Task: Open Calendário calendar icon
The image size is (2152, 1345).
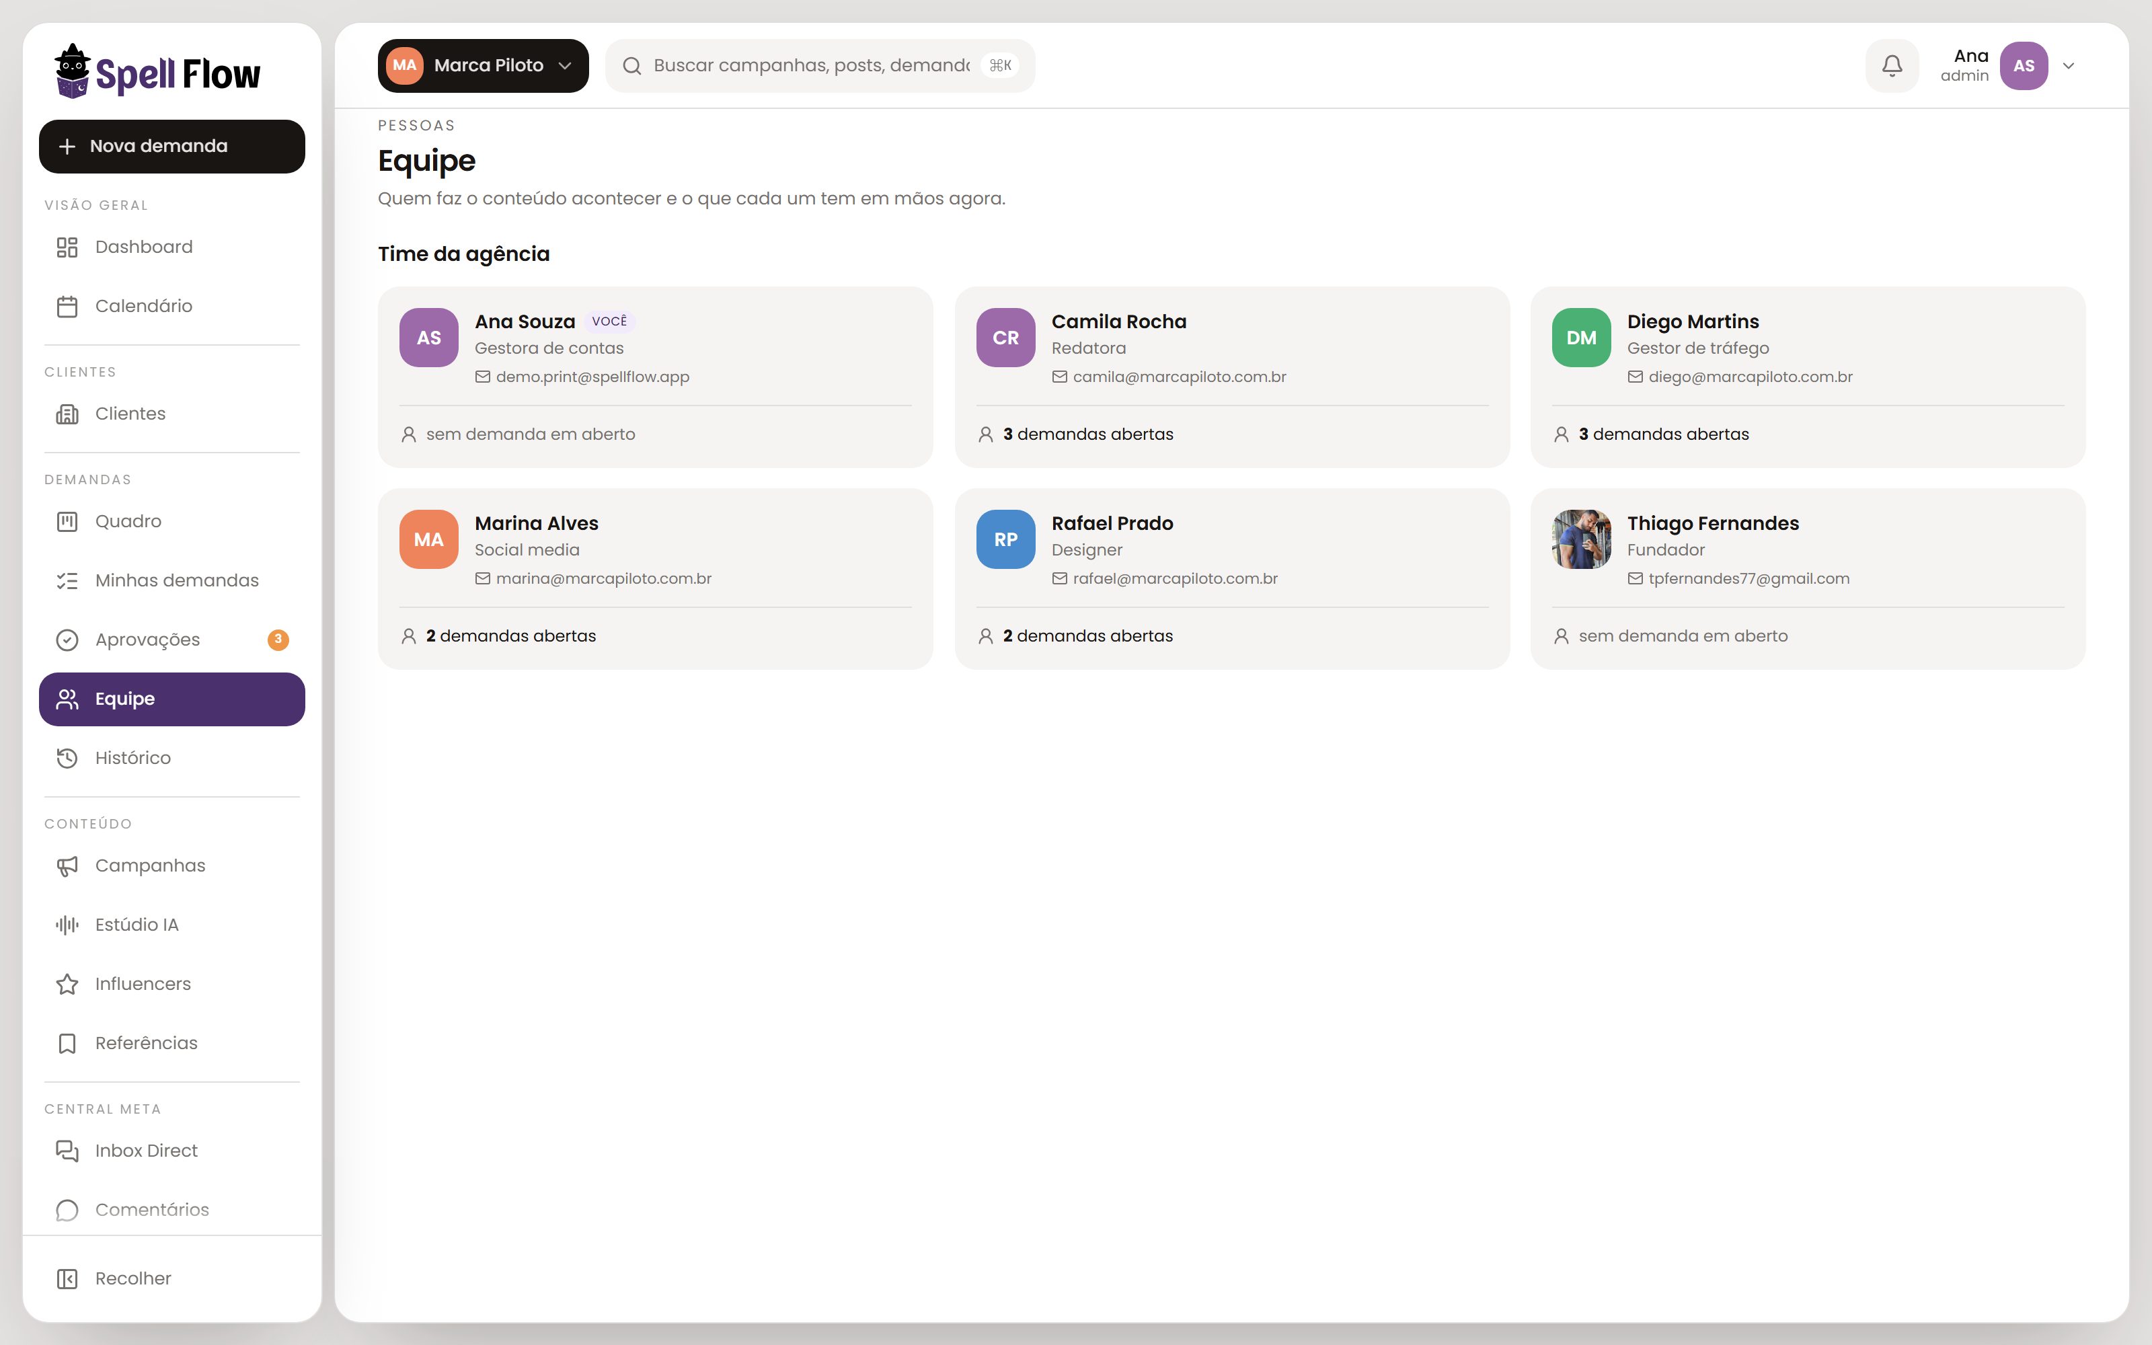Action: click(67, 306)
